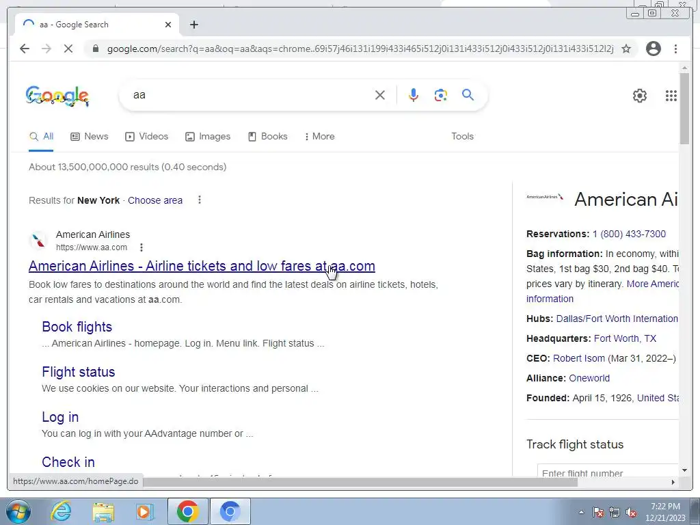Click the American Airlines favicon in result
This screenshot has width=700, height=525.
(39, 241)
